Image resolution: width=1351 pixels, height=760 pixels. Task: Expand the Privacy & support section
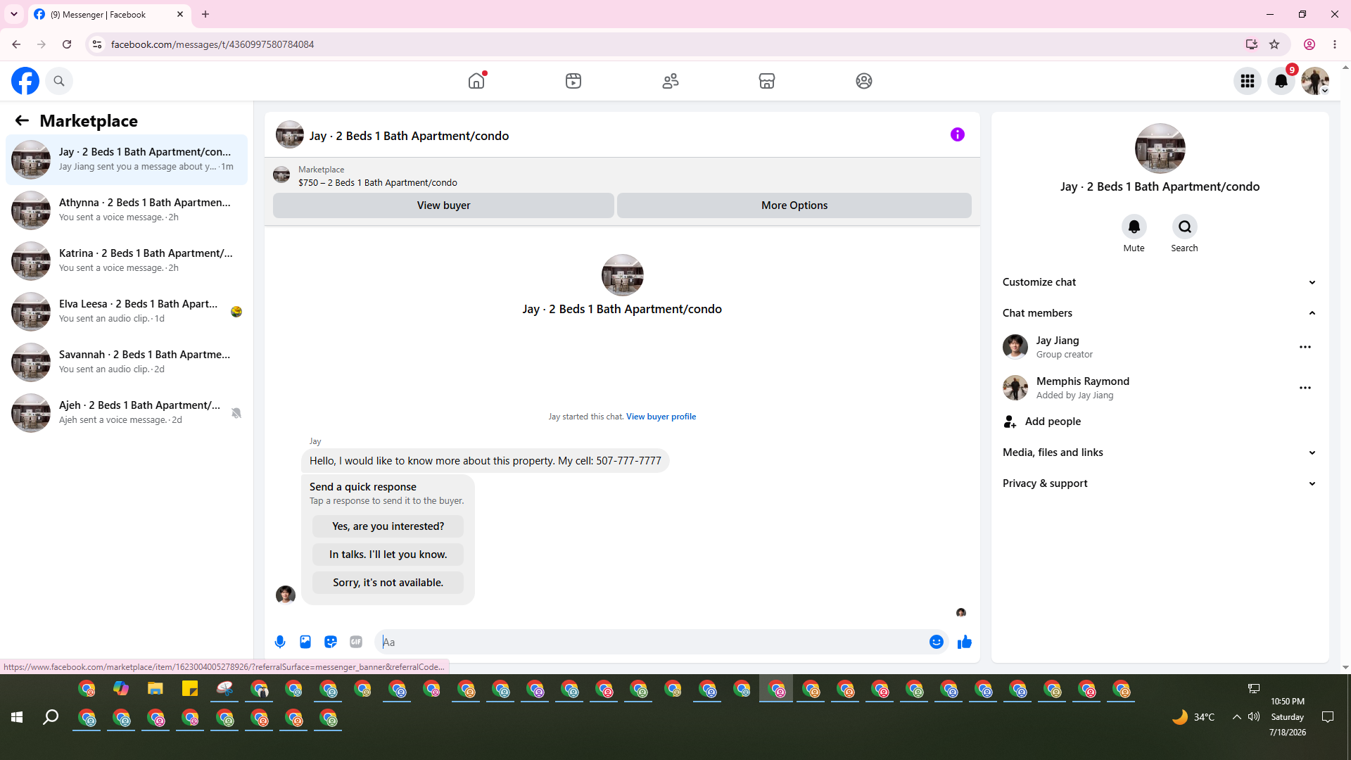coord(1160,483)
